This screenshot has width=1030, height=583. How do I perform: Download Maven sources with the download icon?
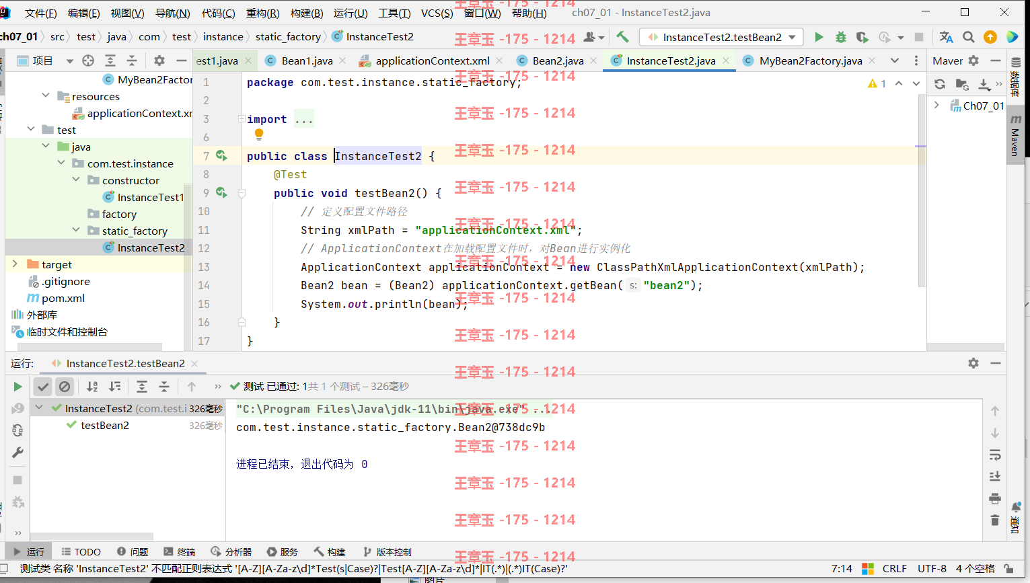984,84
